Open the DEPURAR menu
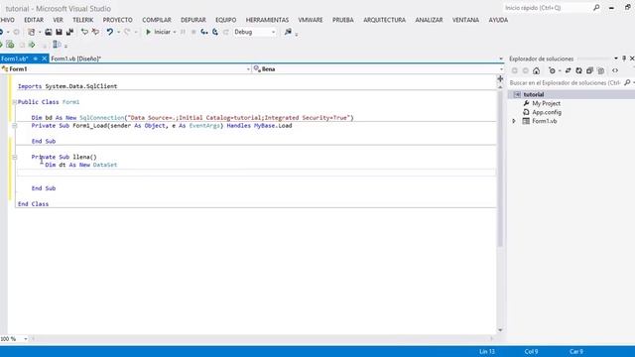The width and height of the screenshot is (635, 357). click(x=193, y=20)
